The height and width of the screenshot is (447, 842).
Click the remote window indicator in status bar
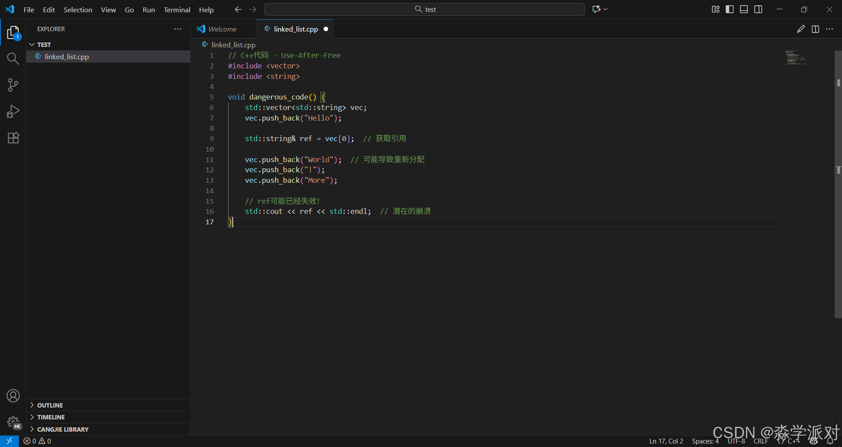9,441
